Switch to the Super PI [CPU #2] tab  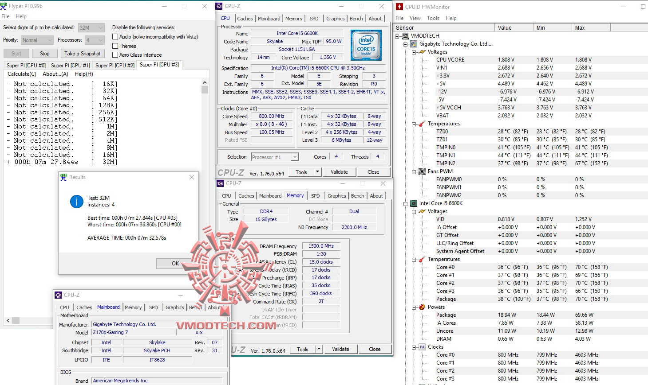tap(115, 65)
